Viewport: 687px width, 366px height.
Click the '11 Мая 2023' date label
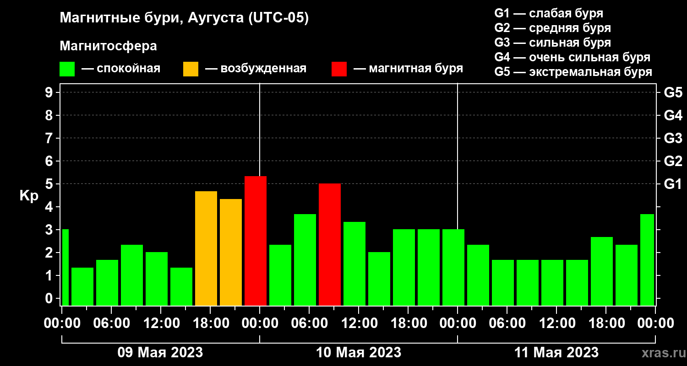[x=556, y=352]
